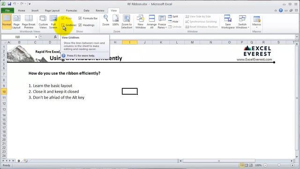The height and width of the screenshot is (169, 300).
Task: Open the Freeze Panes dropdown
Action: pyautogui.click(x=162, y=22)
